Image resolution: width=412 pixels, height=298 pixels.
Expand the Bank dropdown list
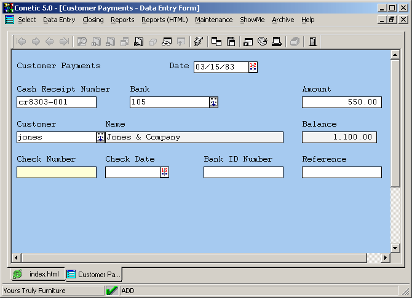point(214,102)
